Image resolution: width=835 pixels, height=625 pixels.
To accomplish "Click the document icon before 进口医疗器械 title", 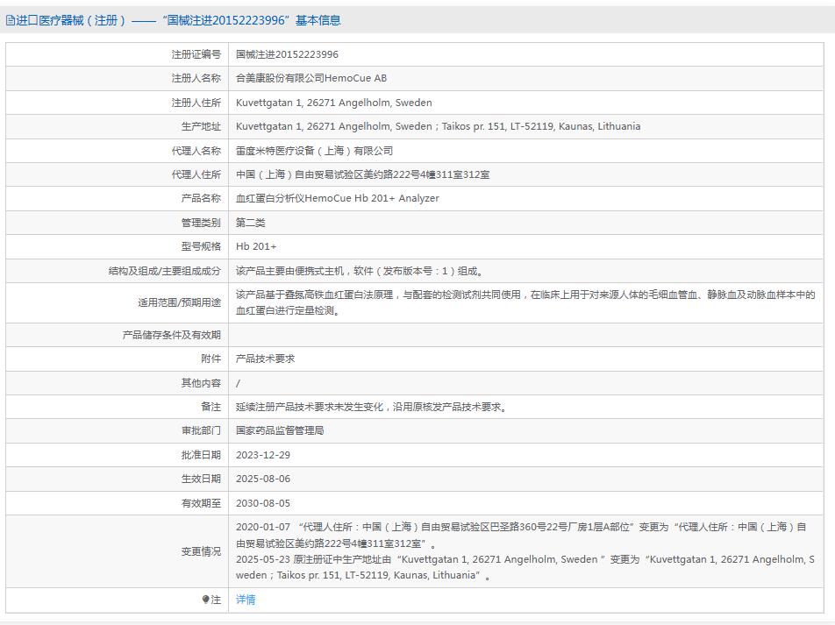I will click(11, 20).
